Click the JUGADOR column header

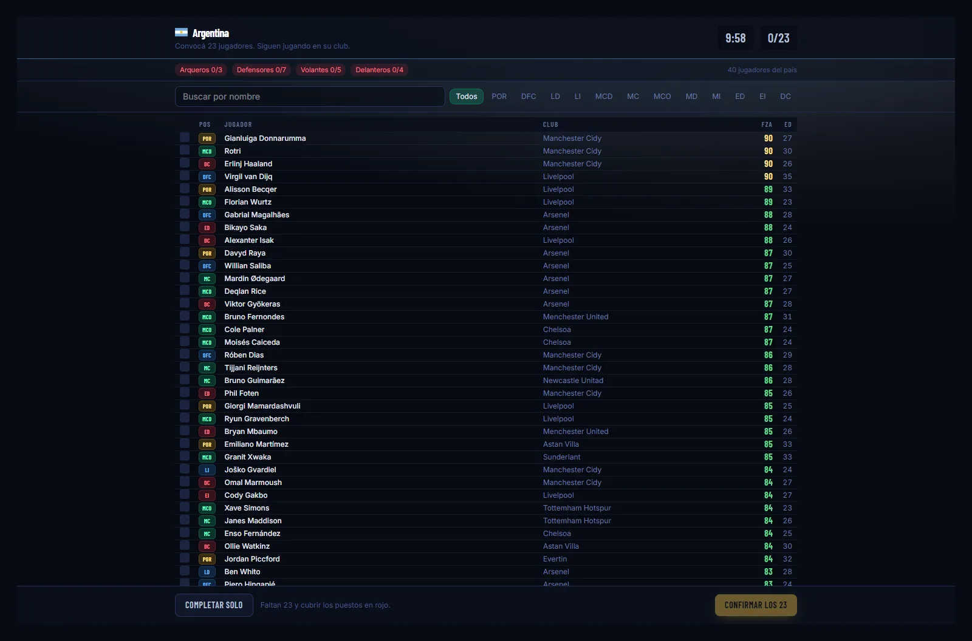click(238, 124)
